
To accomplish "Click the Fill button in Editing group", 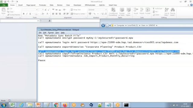I will click(x=155, y=12).
